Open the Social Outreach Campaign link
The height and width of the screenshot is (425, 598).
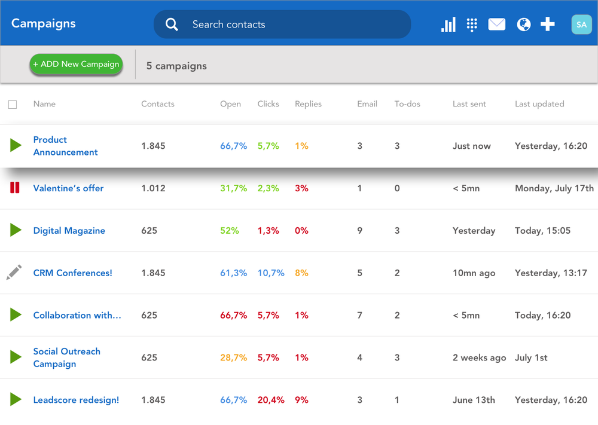[x=66, y=357]
